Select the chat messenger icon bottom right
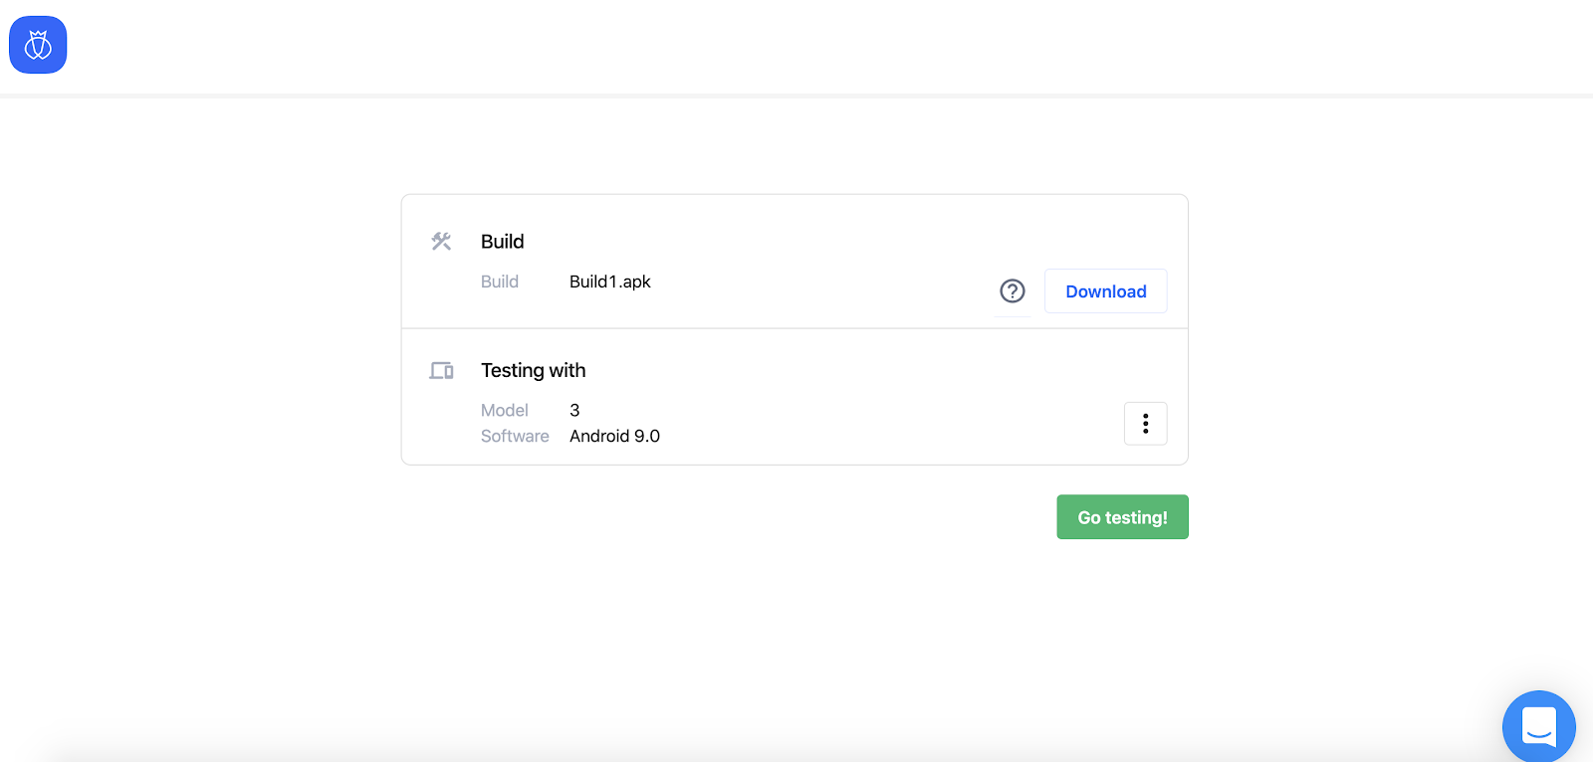 [1538, 726]
